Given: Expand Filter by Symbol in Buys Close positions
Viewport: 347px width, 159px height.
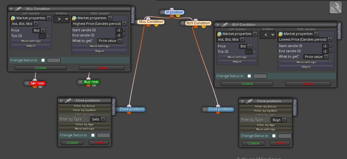Looking at the screenshot, I should (x=265, y=111).
